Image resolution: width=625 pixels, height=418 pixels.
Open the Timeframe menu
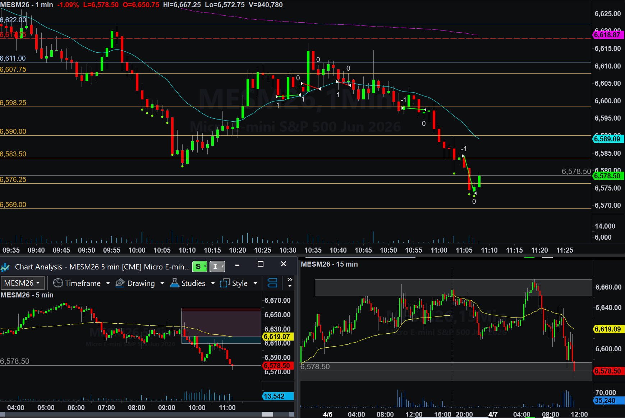coord(82,283)
